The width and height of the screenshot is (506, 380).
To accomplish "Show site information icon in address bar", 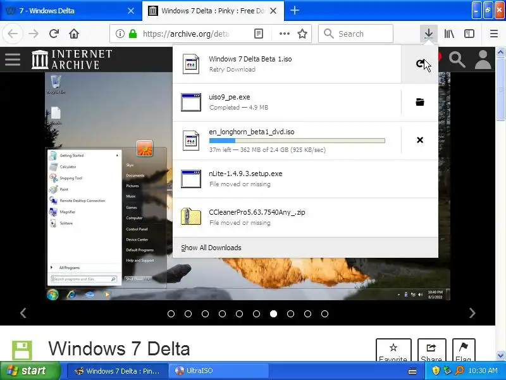I will click(x=120, y=34).
